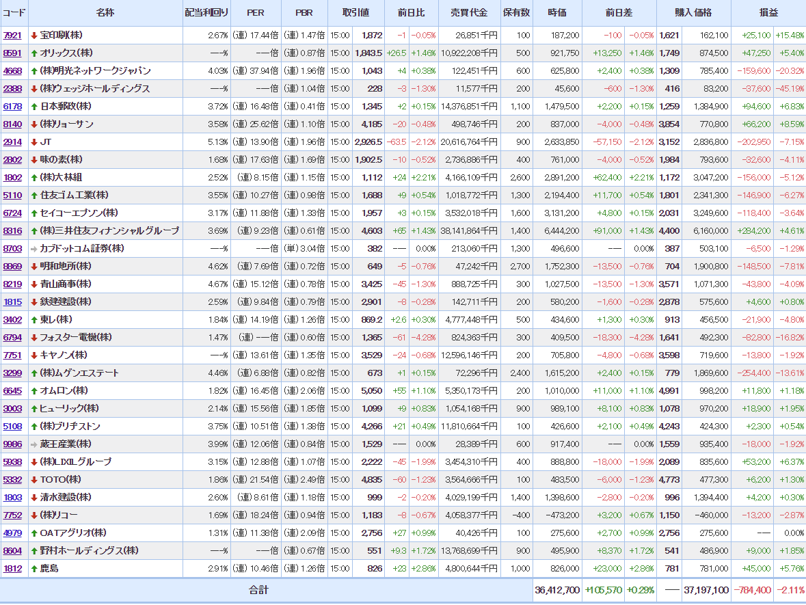Click the red down arrow next to JT
This screenshot has height=605, width=806.
(x=34, y=142)
